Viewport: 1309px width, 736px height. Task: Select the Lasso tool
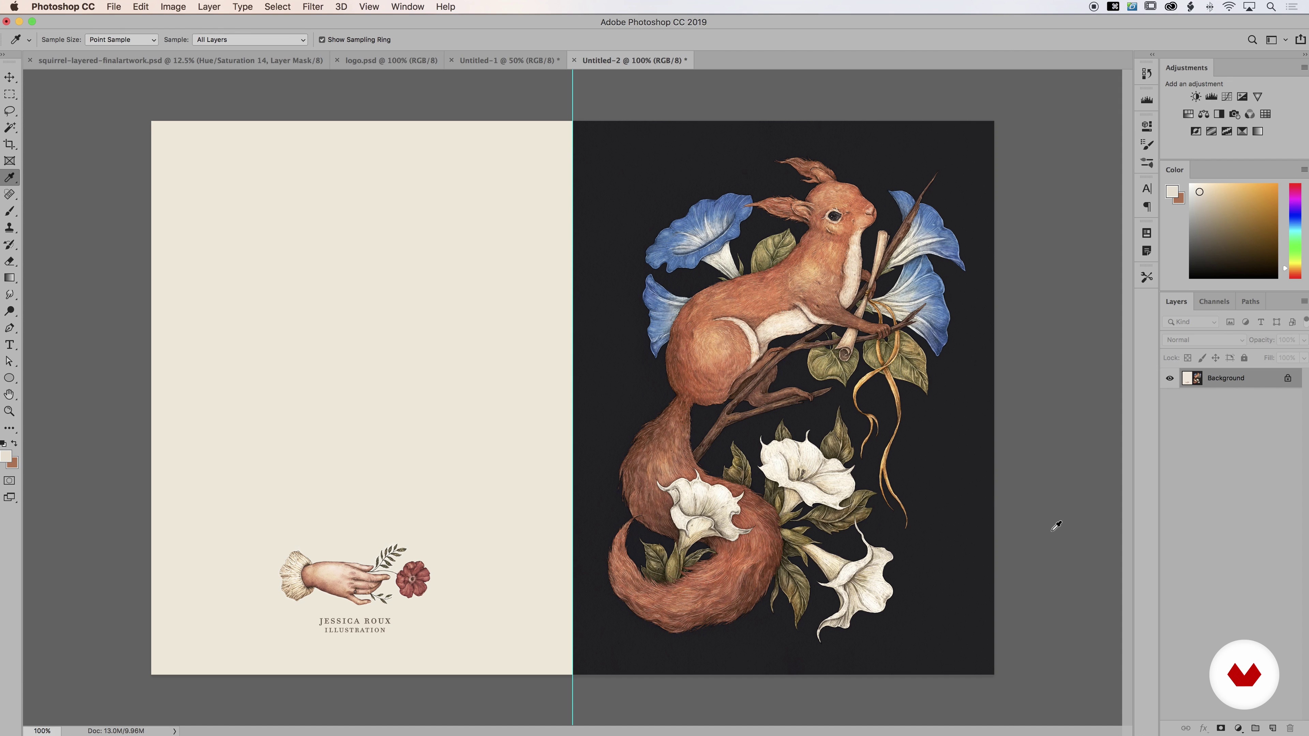coord(10,111)
